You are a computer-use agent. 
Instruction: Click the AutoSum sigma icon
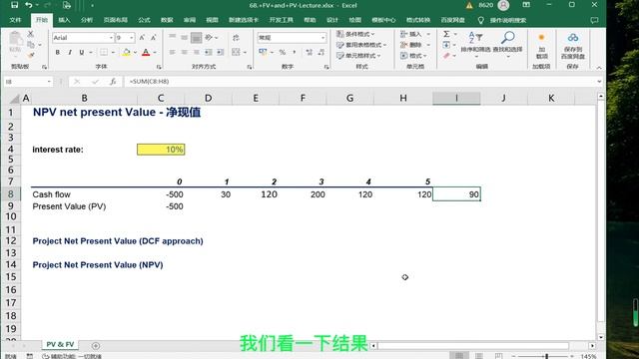(446, 34)
